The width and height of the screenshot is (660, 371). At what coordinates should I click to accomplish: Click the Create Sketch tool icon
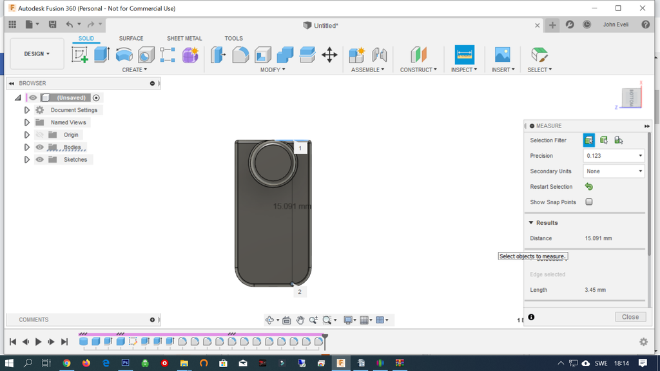tap(80, 55)
